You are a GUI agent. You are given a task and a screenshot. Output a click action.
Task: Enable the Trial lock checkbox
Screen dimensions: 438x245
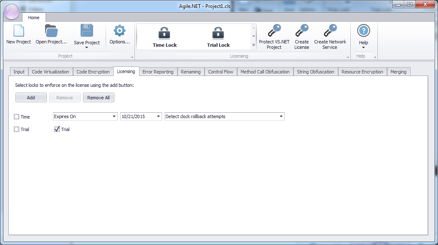pos(16,129)
